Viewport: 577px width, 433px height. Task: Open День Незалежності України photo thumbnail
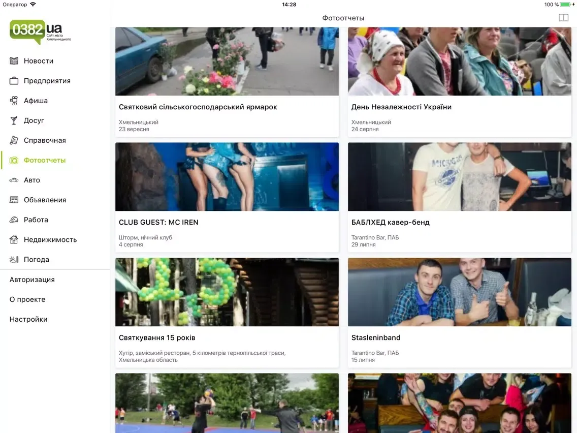pyautogui.click(x=459, y=61)
